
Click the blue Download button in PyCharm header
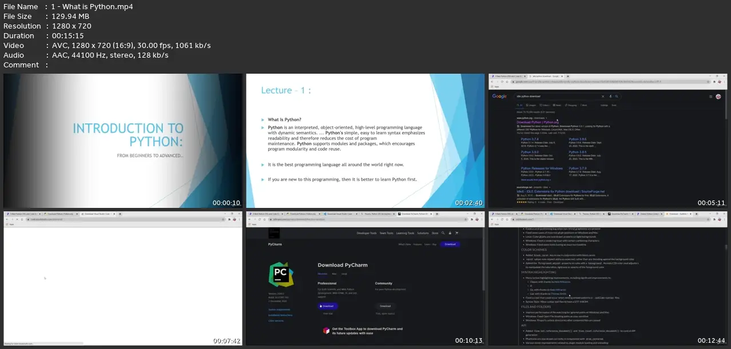point(450,244)
